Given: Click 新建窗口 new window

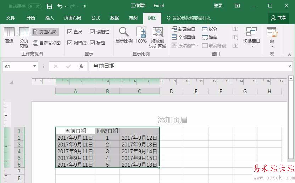Looking at the screenshot, I should [x=183, y=29].
